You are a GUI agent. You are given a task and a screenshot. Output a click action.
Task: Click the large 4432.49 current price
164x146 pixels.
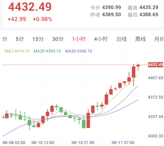(30, 7)
